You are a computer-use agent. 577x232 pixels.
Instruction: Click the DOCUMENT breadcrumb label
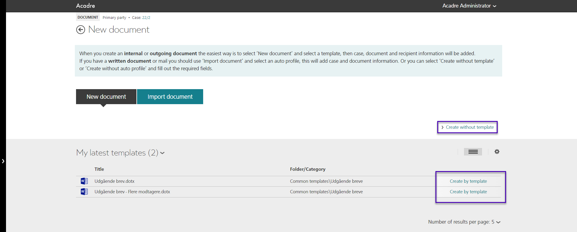(x=88, y=17)
